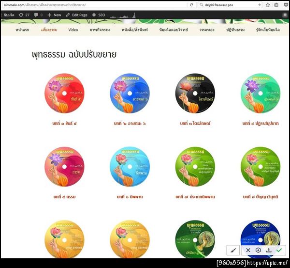Click the black CD thumbnail for ไตรลักษณ์
Screen dimensions: 290x268
coord(195,93)
